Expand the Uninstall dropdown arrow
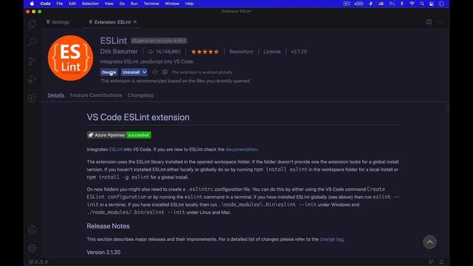473x266 pixels. [x=145, y=72]
